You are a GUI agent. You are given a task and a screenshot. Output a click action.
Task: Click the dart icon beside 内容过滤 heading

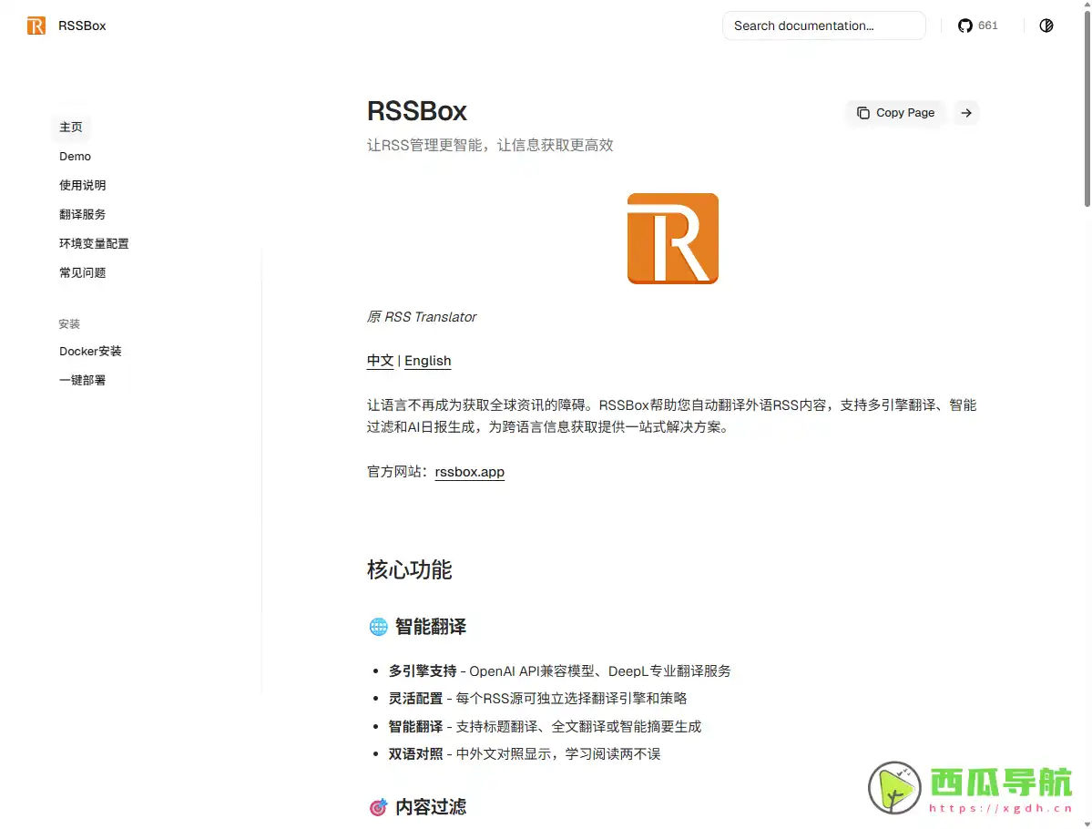pos(377,807)
